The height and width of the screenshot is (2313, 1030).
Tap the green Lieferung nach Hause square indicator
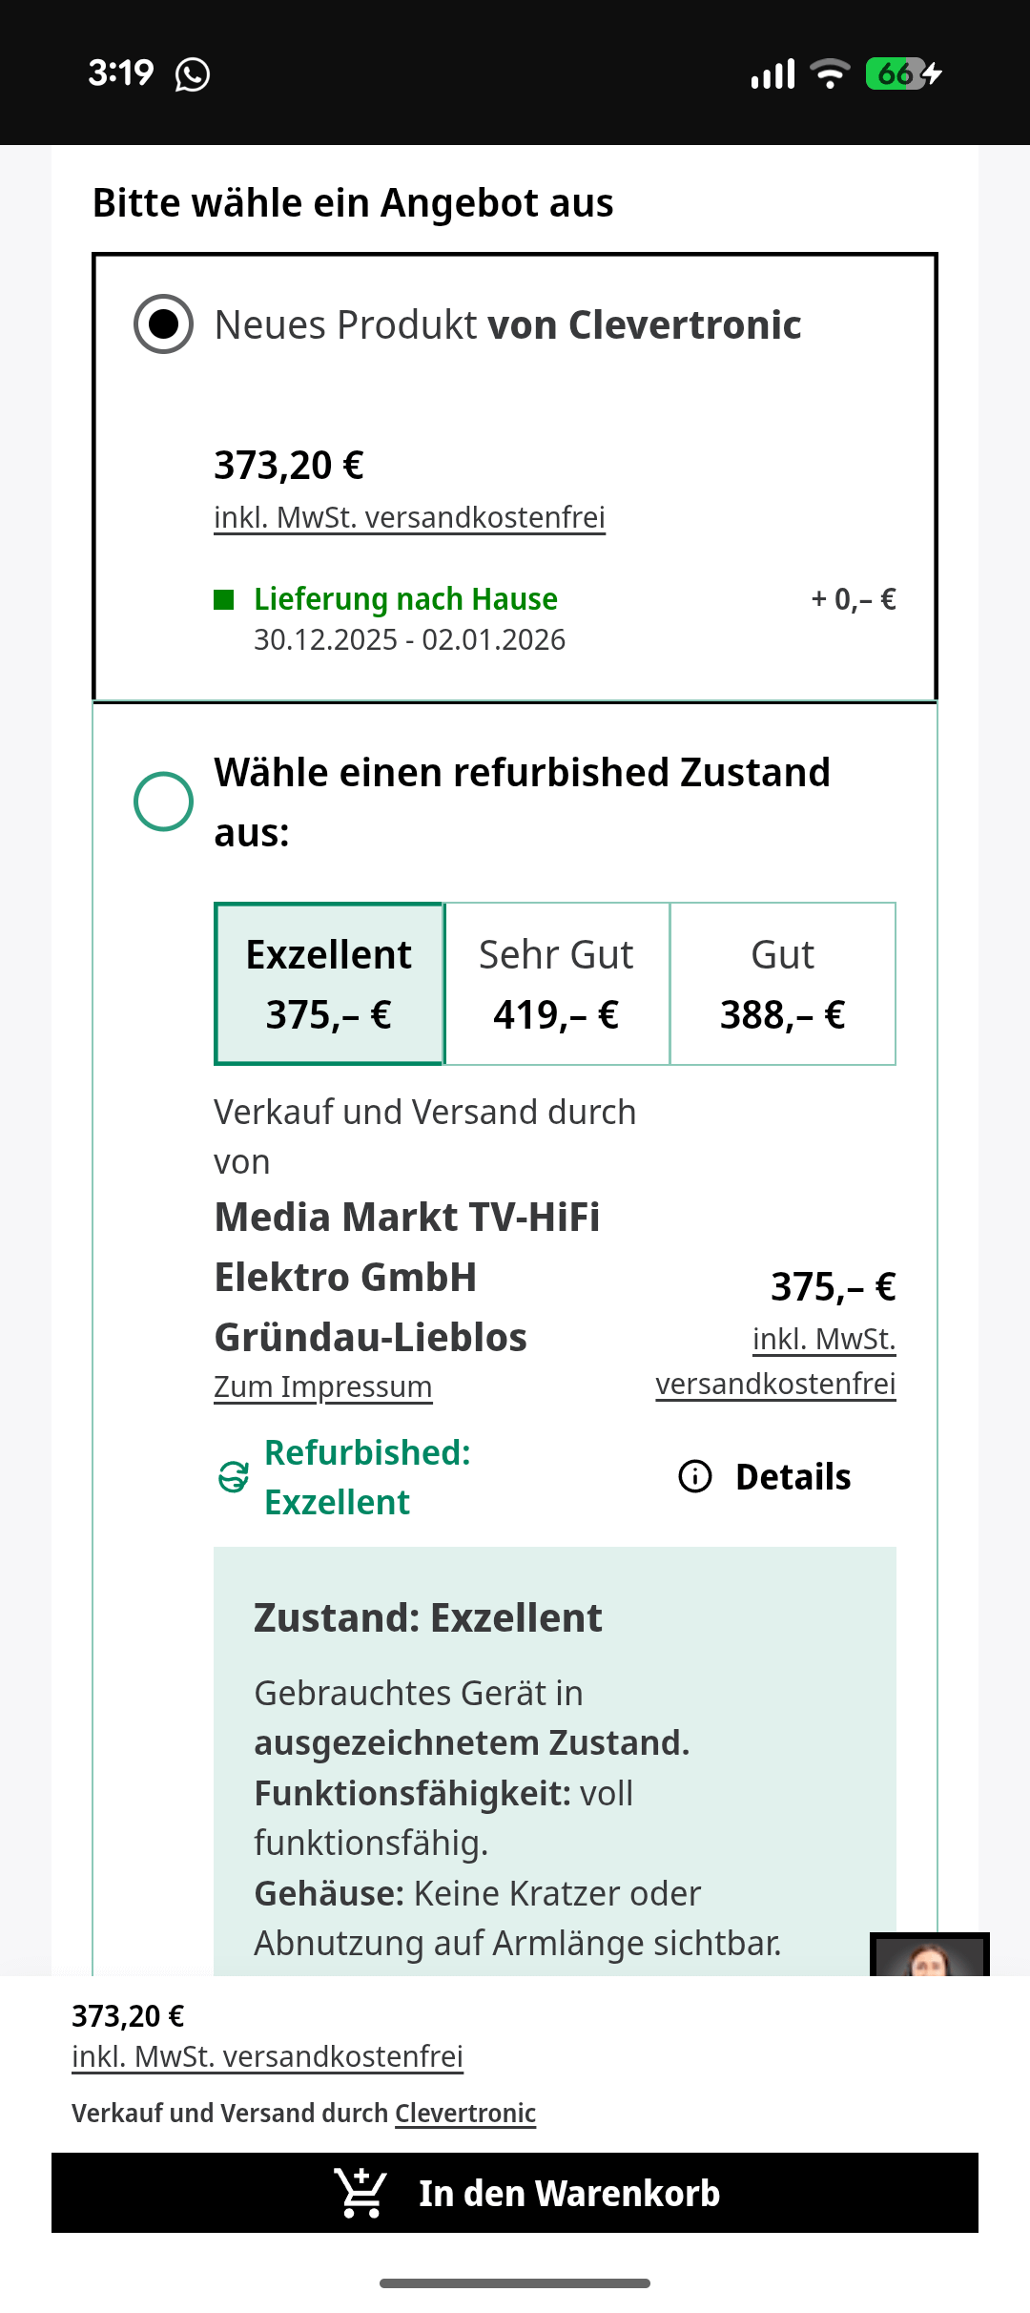point(224,599)
